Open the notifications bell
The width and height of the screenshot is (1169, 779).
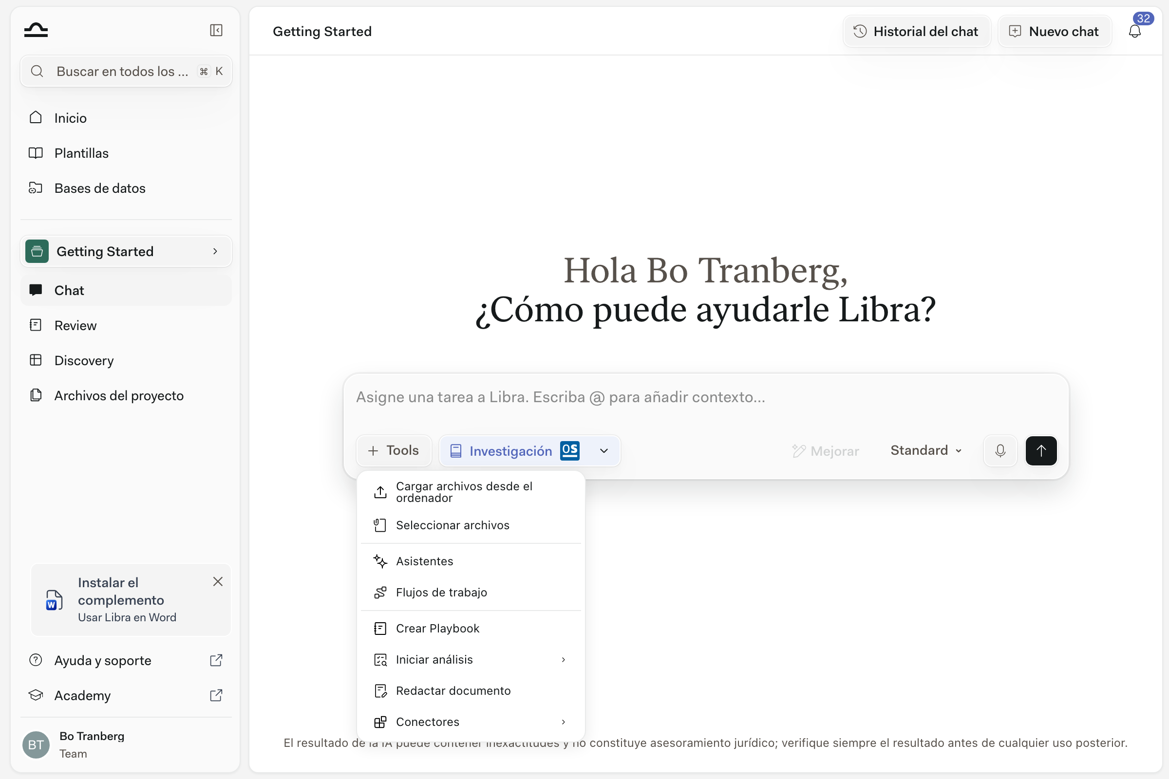click(x=1135, y=32)
